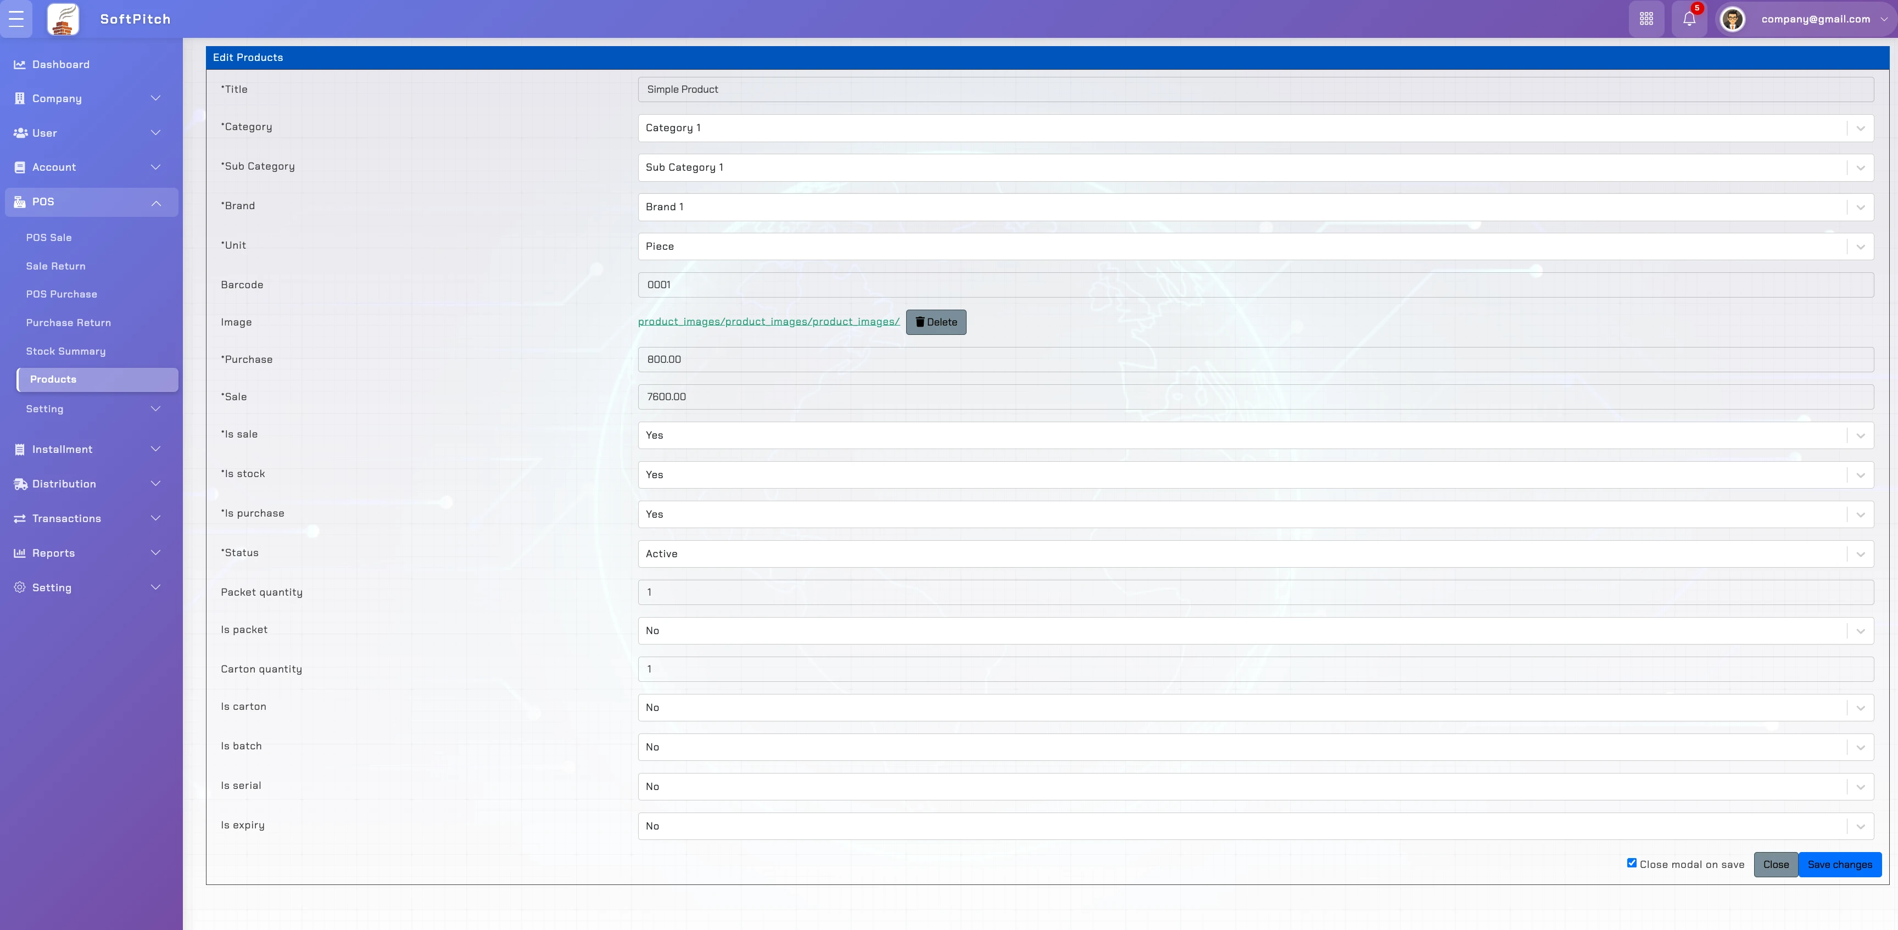Go to POS Sale menu item
This screenshot has height=930, width=1898.
[49, 238]
